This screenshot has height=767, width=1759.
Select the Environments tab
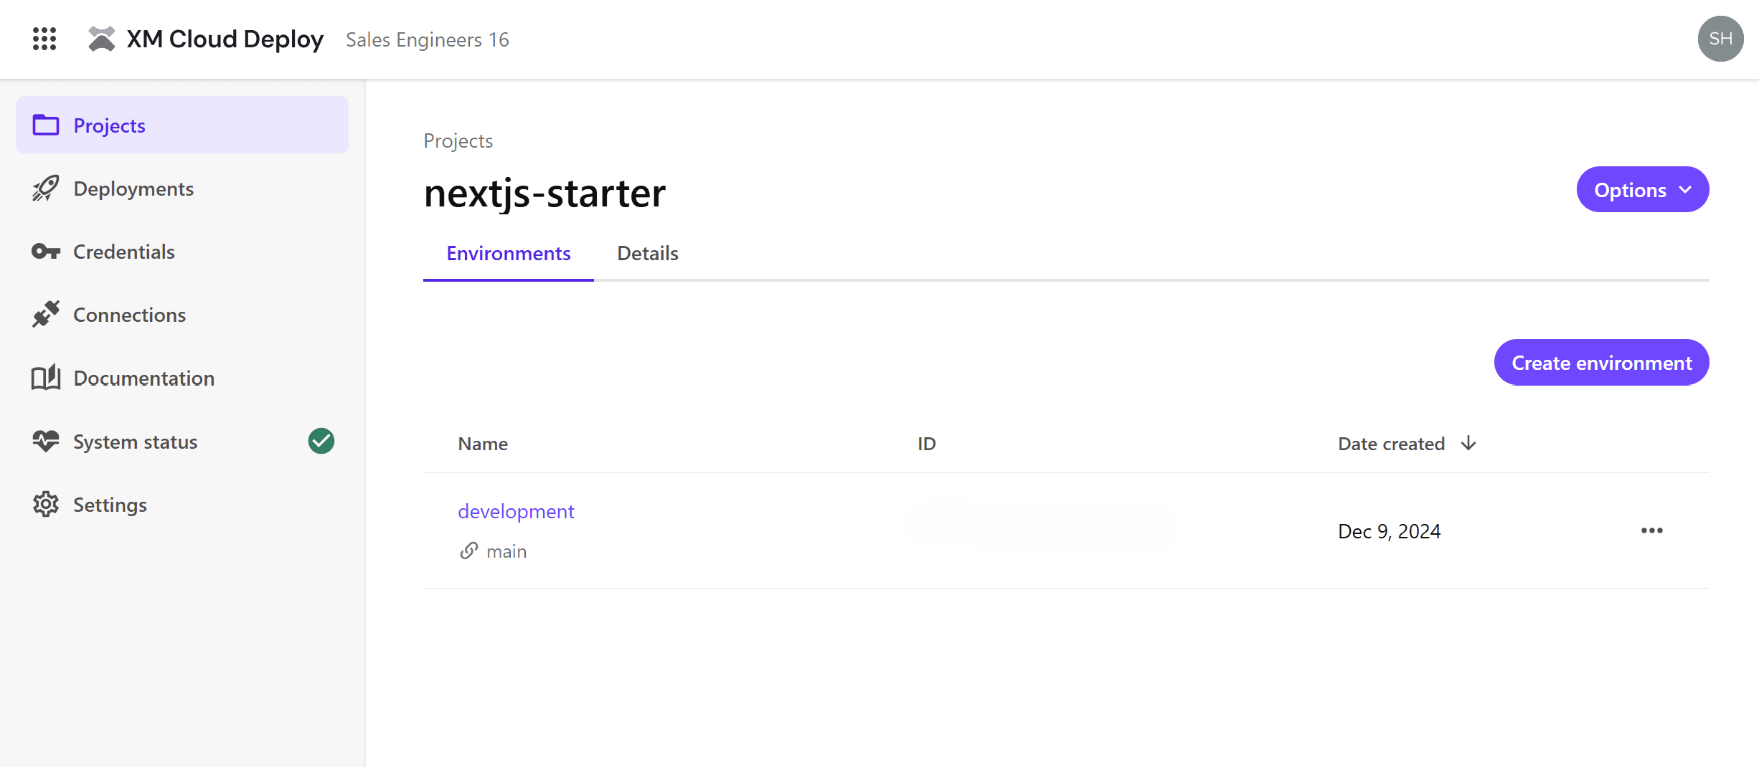coord(508,254)
